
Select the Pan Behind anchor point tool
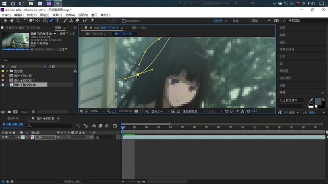pyautogui.click(x=38, y=20)
